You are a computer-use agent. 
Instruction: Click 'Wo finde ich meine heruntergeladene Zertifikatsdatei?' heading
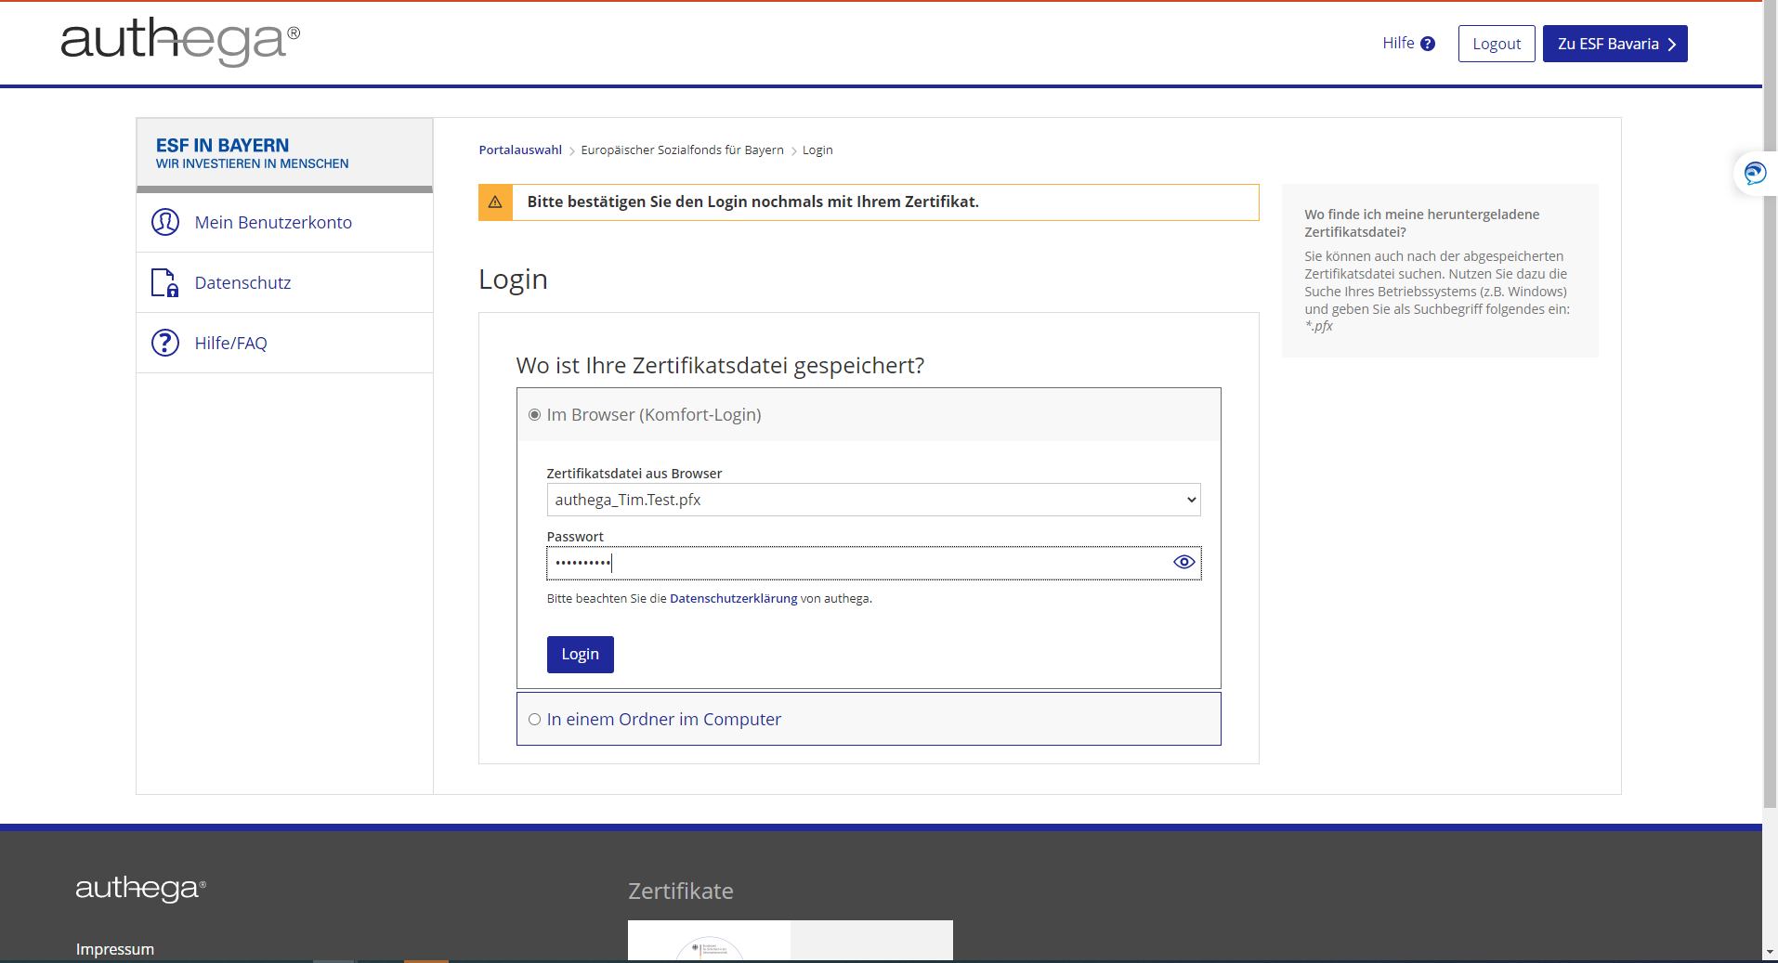pos(1422,223)
